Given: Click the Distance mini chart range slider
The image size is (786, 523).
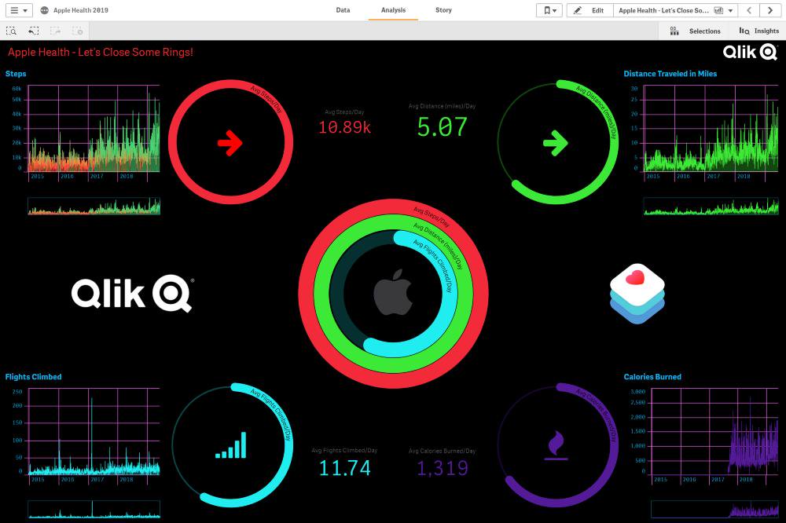Looking at the screenshot, I should [x=711, y=206].
